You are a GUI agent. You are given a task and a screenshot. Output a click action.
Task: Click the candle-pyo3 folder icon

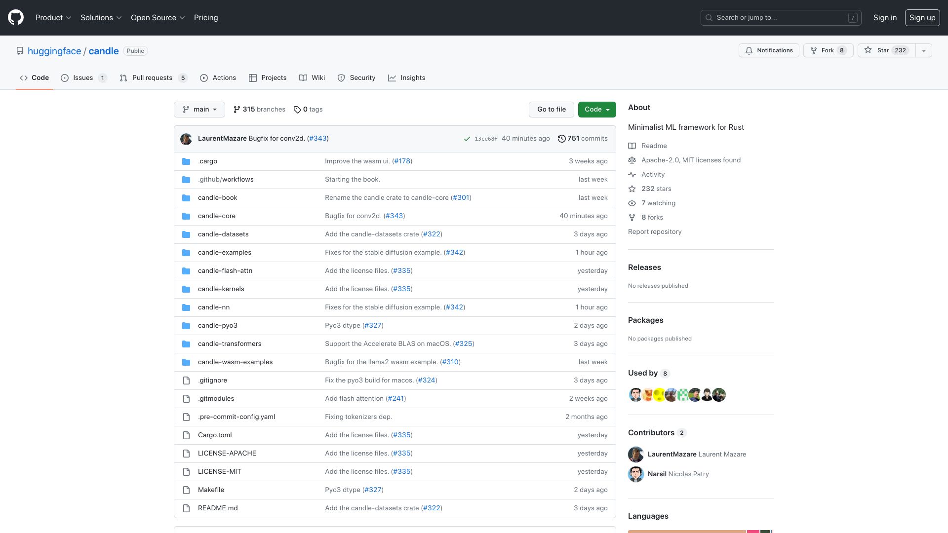coord(186,326)
